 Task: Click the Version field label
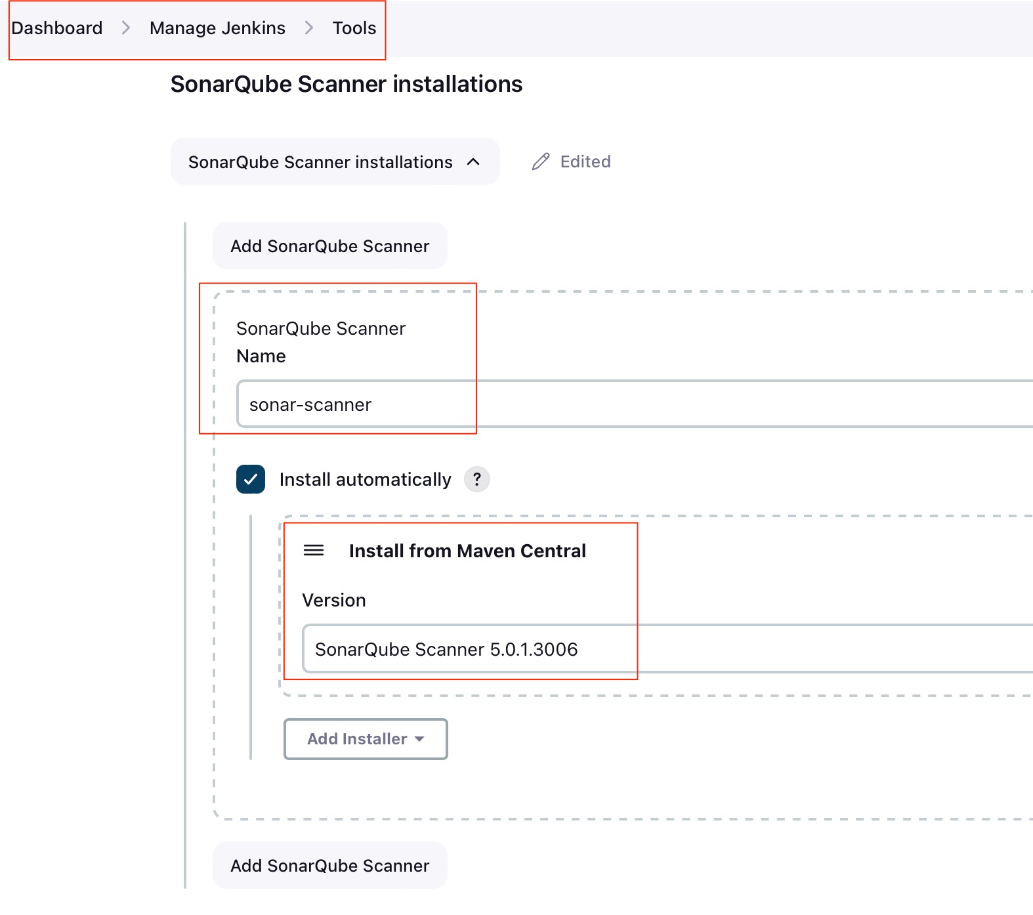click(x=334, y=600)
